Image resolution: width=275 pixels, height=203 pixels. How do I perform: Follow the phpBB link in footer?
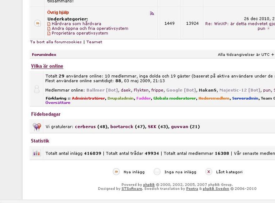[149, 185]
